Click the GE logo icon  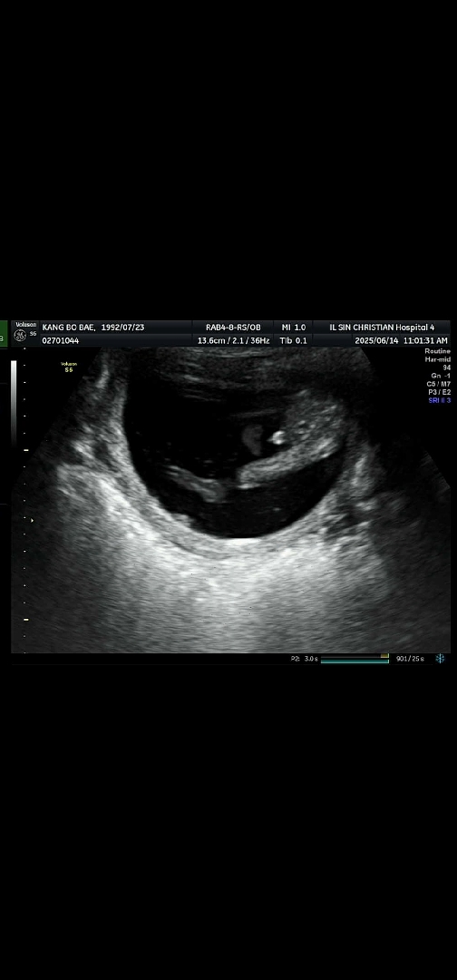click(x=20, y=337)
